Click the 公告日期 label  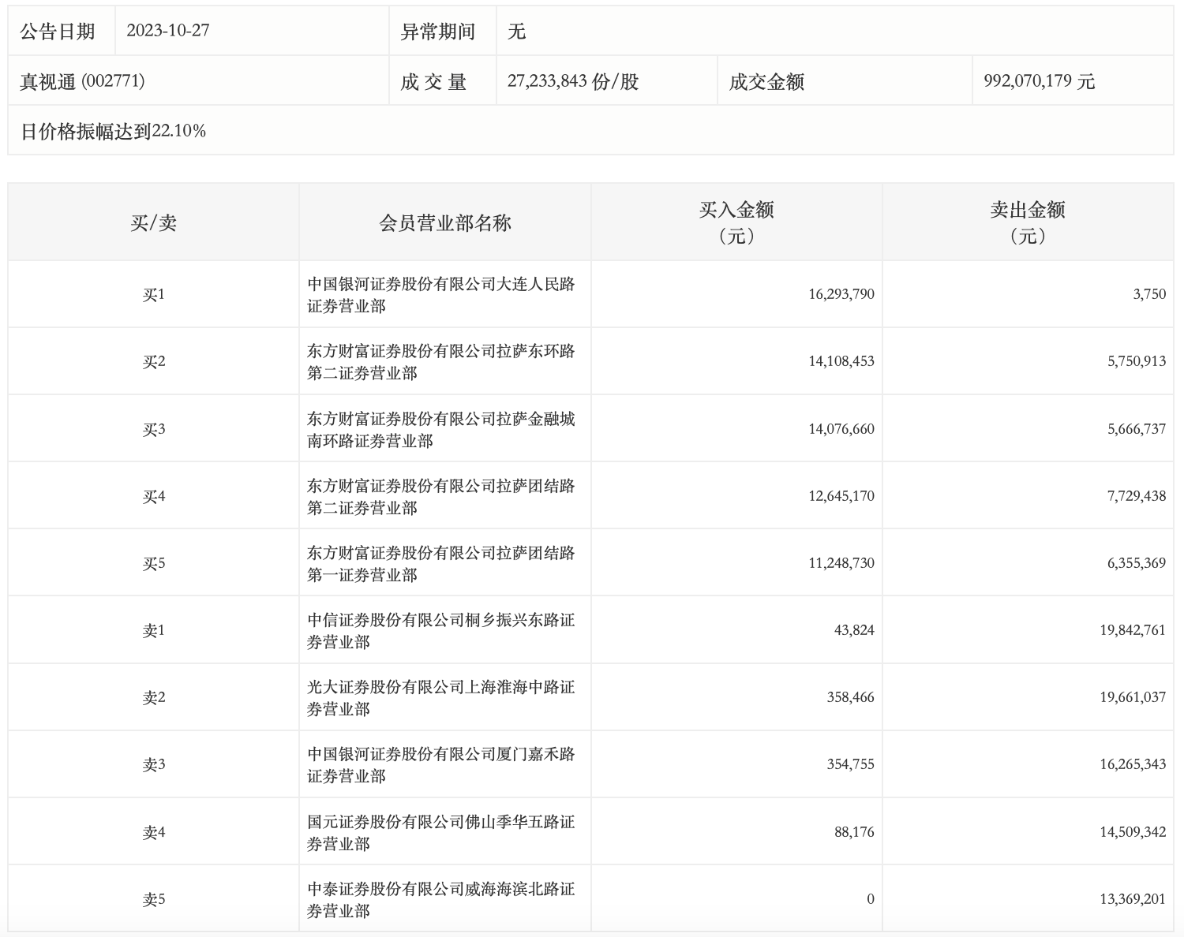[58, 32]
